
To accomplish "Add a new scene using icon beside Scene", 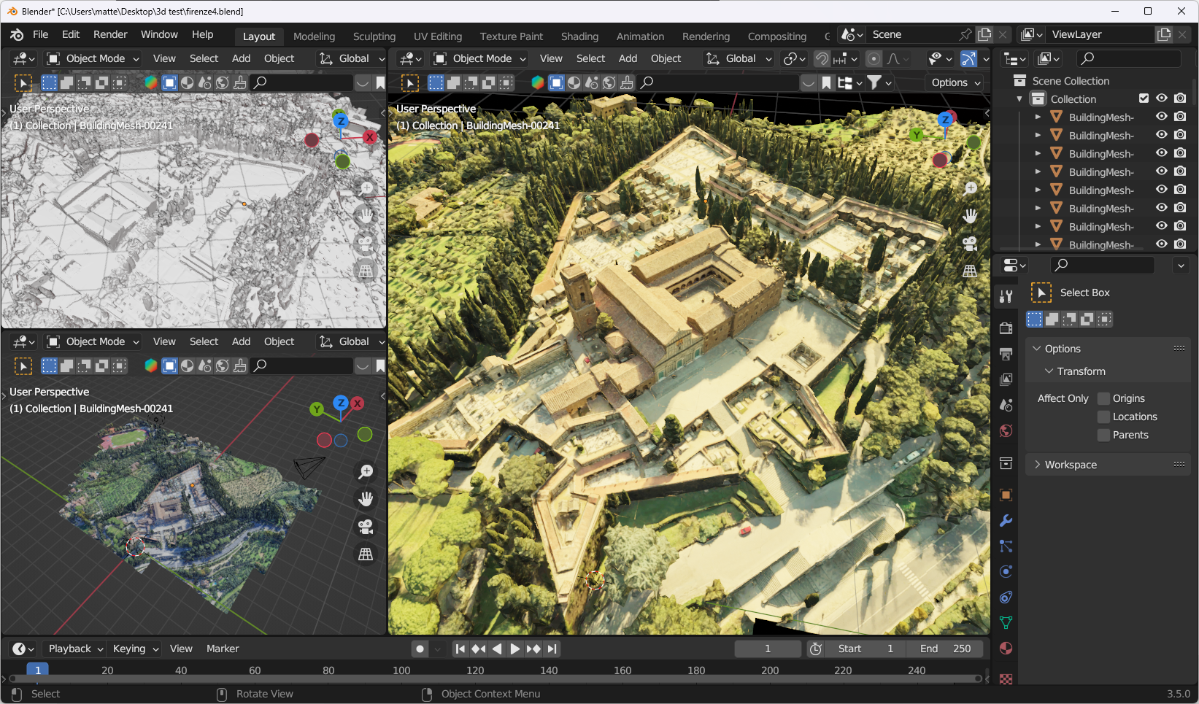I will pyautogui.click(x=984, y=34).
